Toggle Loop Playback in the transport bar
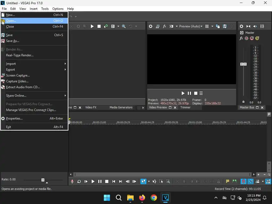This screenshot has height=204, width=272. point(79,181)
